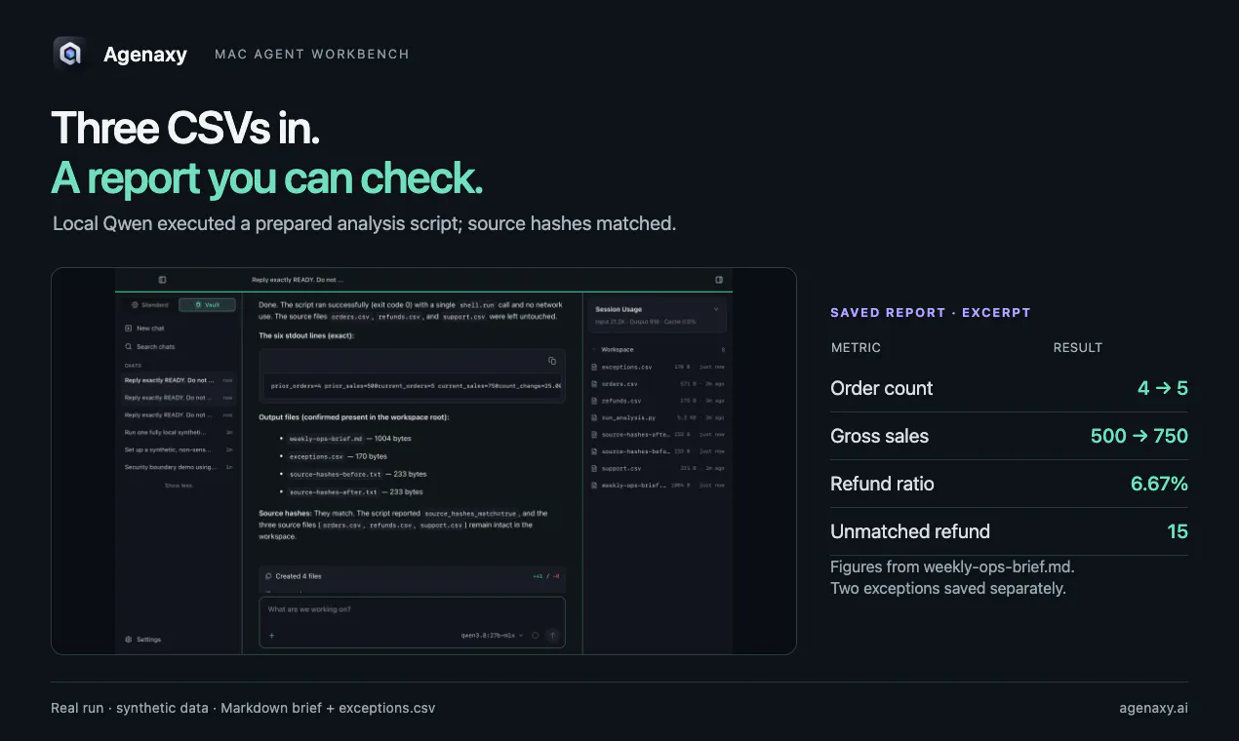Click the circle icon beside model selector
Image resolution: width=1239 pixels, height=741 pixels.
535,635
